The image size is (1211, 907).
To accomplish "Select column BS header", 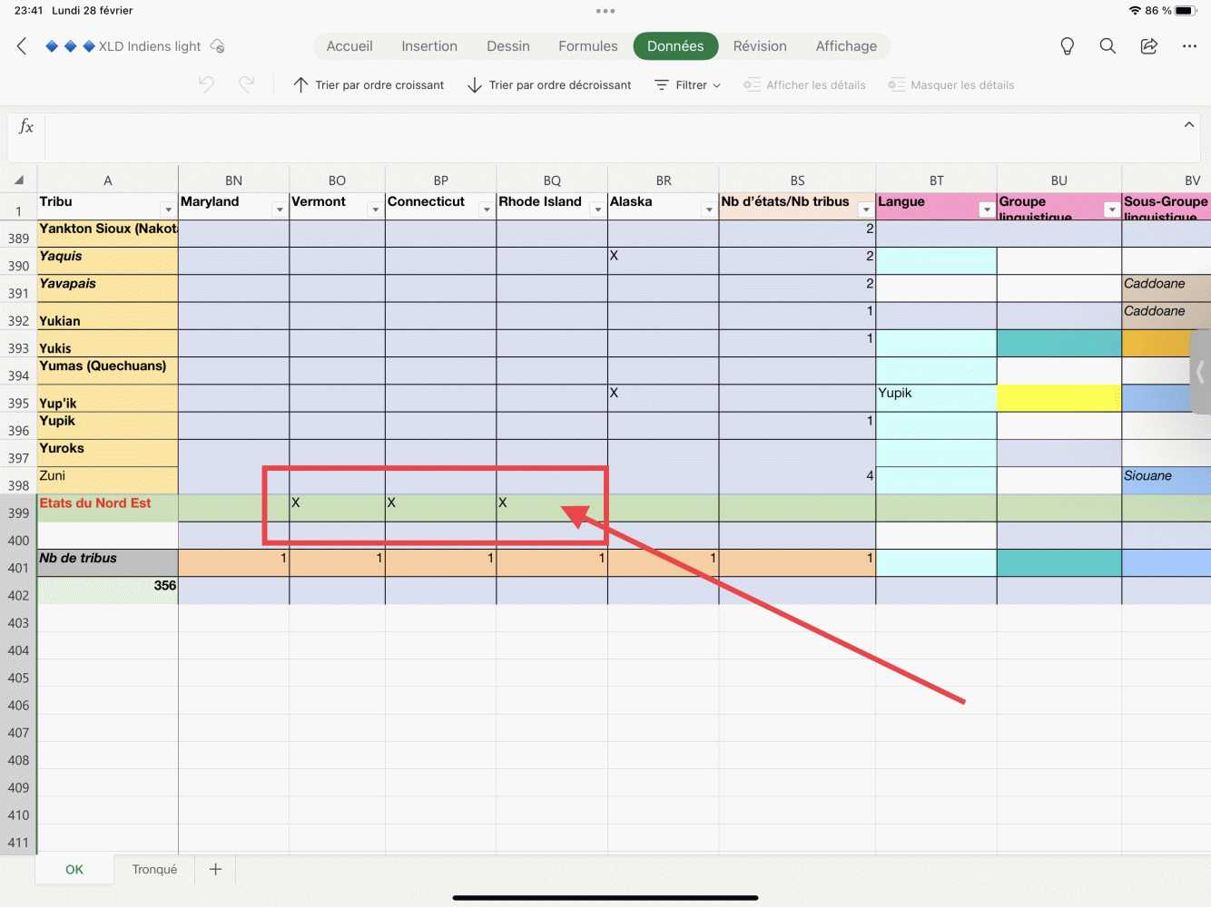I will pyautogui.click(x=797, y=180).
